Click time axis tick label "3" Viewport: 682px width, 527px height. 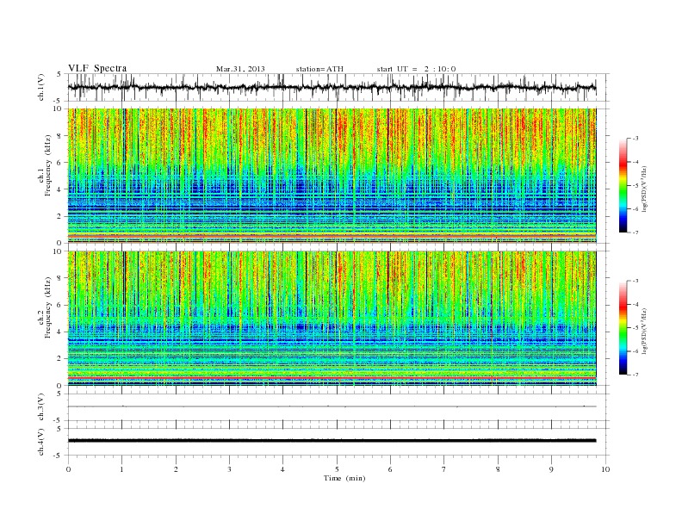pos(229,469)
